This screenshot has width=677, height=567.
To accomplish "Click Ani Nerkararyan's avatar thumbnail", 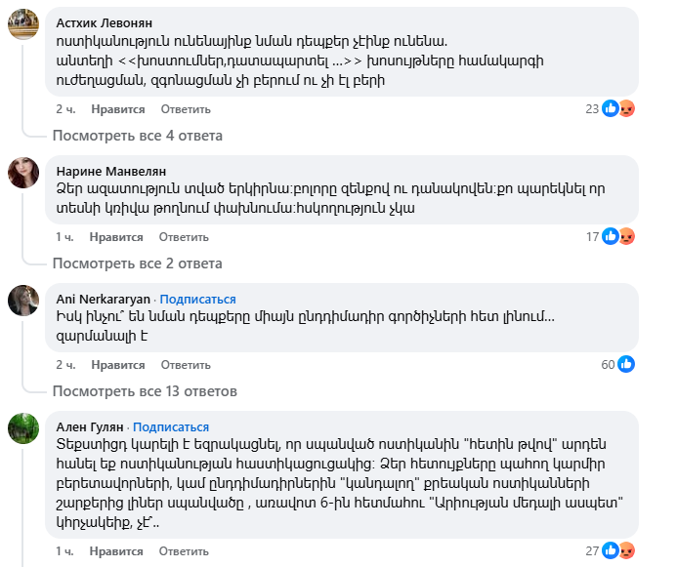I will (23, 300).
